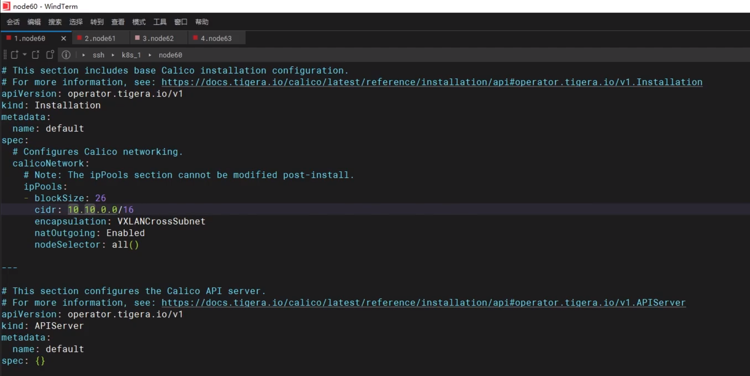Screen dimensions: 750x376
Task: Open the session info icon
Action: coord(66,55)
